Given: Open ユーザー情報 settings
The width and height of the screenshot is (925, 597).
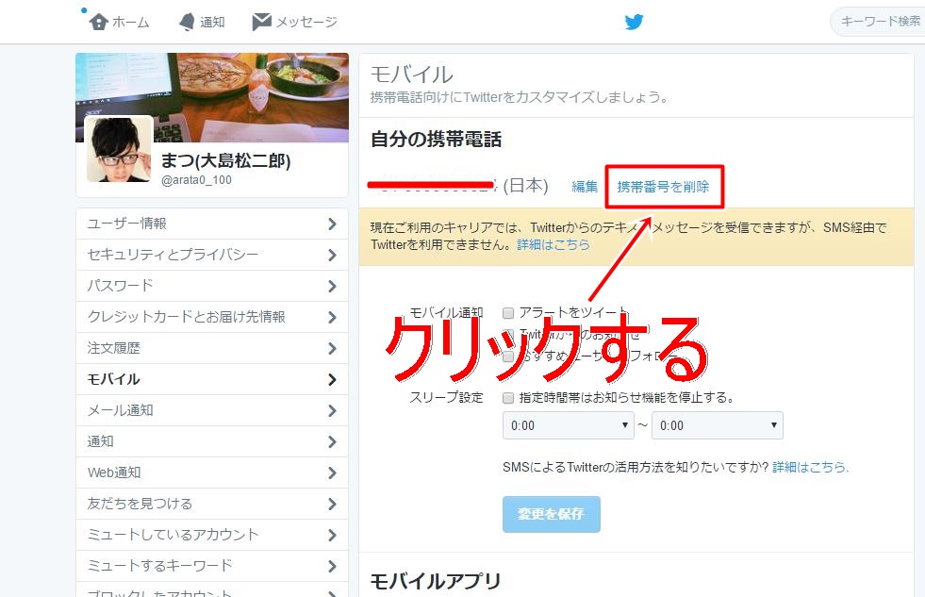Looking at the screenshot, I should 212,224.
